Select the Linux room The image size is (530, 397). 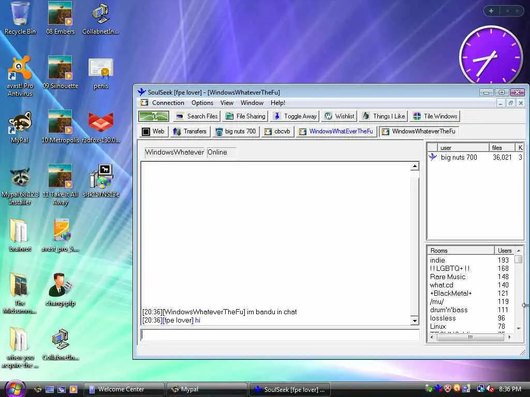(x=470, y=327)
